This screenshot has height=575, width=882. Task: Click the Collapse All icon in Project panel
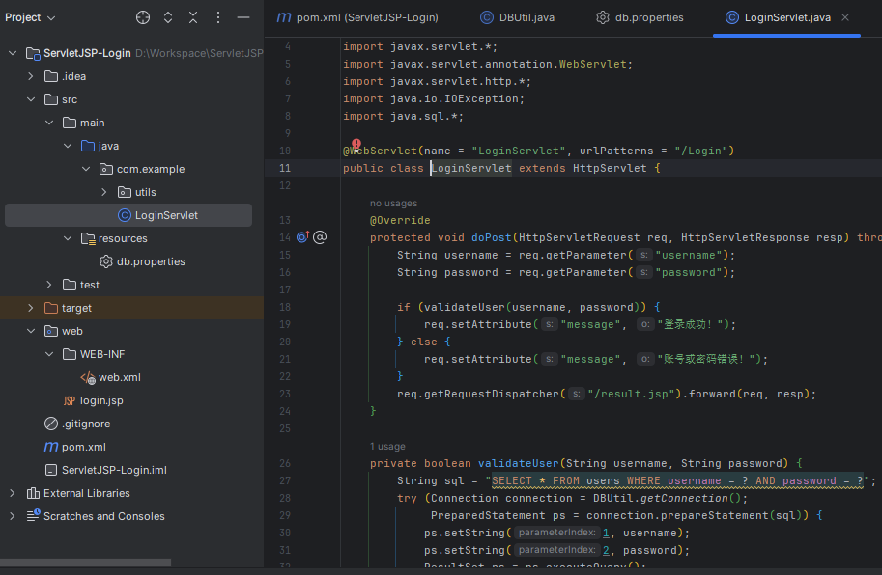pos(193,17)
